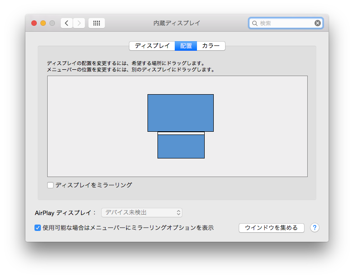Go back with the left chevron button

click(67, 23)
